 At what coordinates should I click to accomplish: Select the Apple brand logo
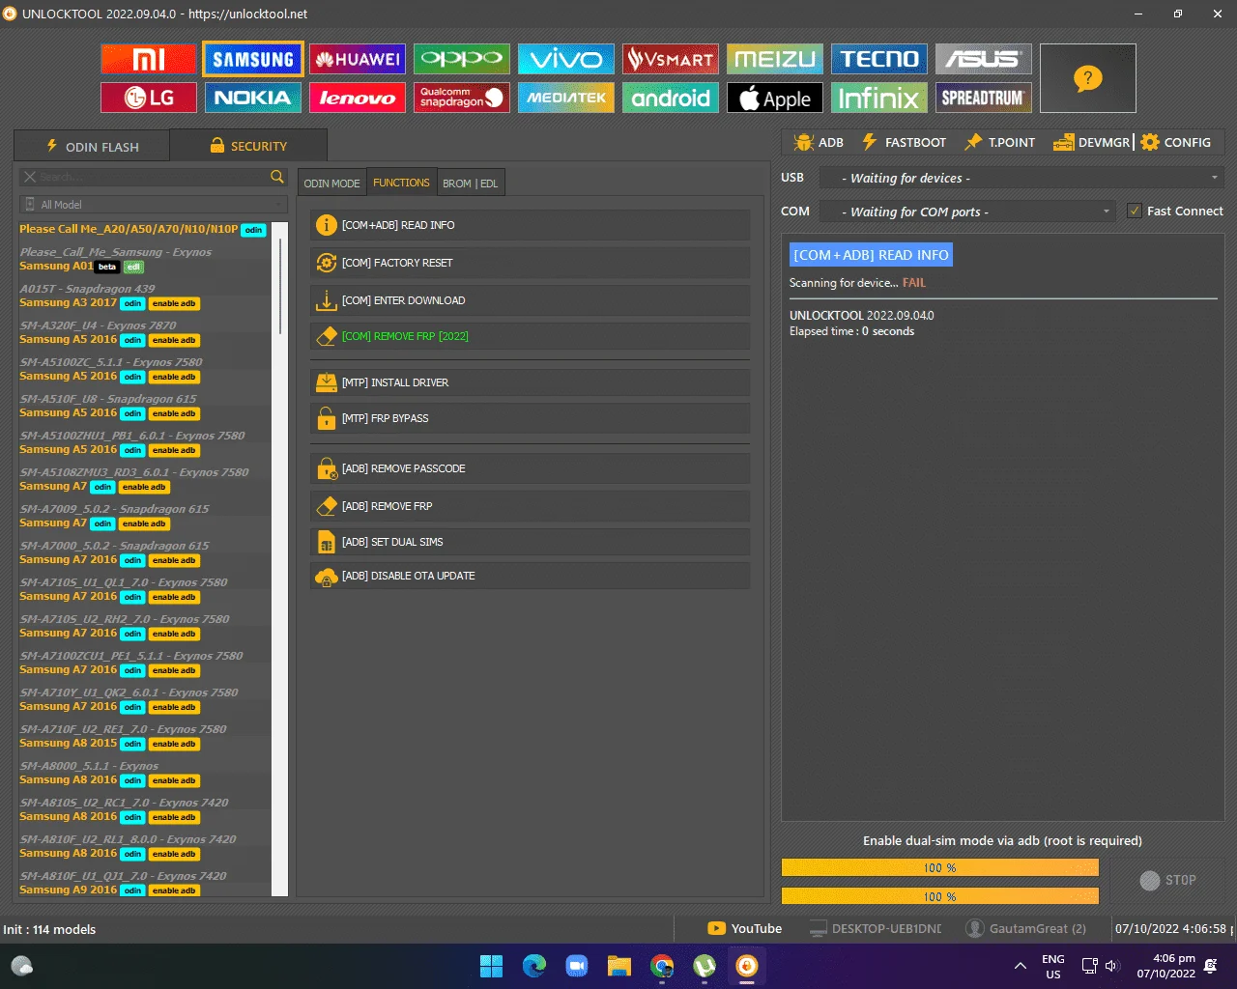point(775,98)
